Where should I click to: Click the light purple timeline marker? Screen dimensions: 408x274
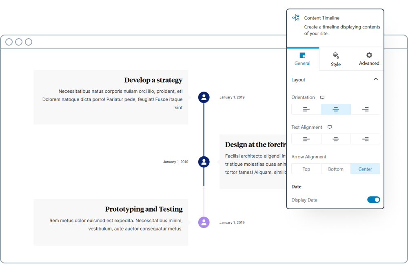[204, 222]
